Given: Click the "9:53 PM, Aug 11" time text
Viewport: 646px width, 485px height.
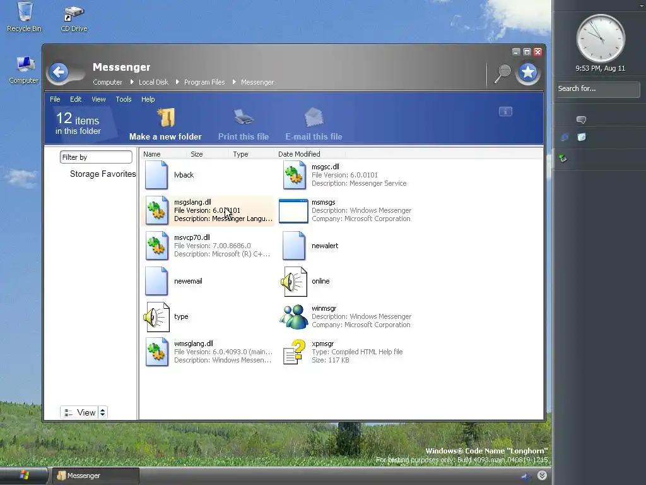Looking at the screenshot, I should tap(601, 68).
